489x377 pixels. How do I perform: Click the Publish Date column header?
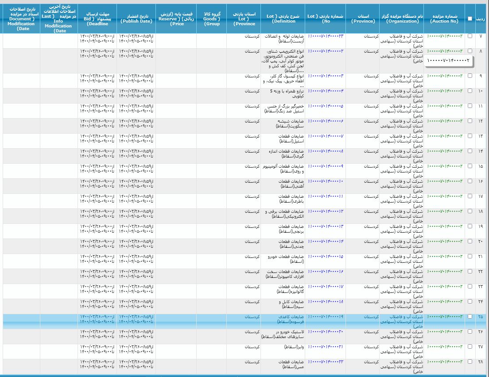pyautogui.click(x=136, y=19)
